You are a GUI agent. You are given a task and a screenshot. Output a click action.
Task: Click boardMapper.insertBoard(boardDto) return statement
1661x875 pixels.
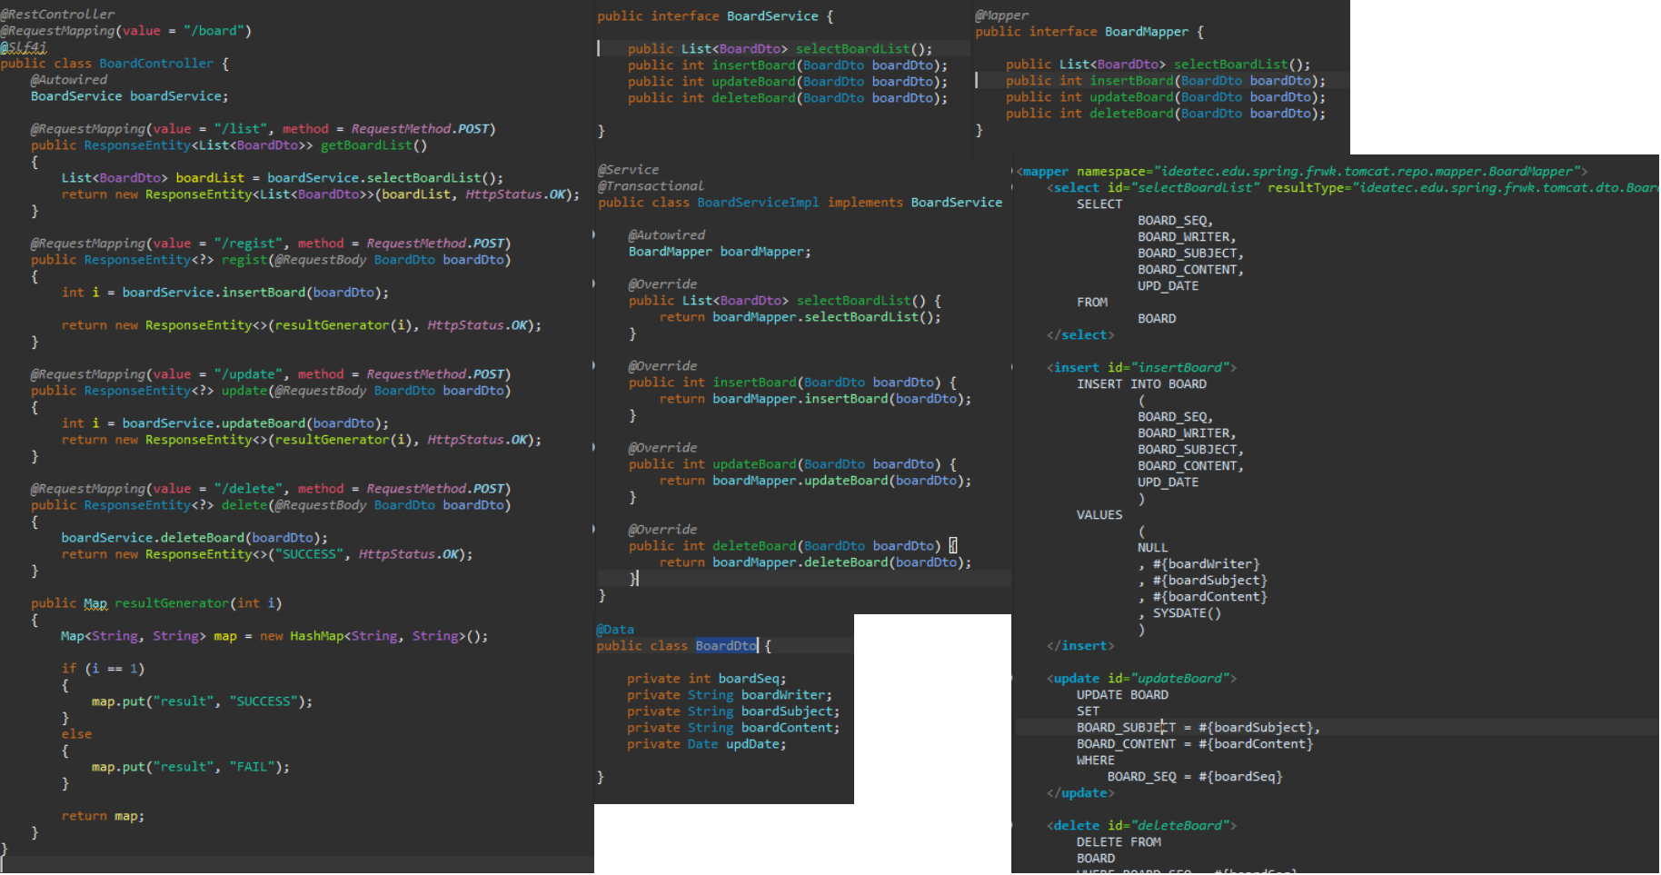tap(816, 399)
